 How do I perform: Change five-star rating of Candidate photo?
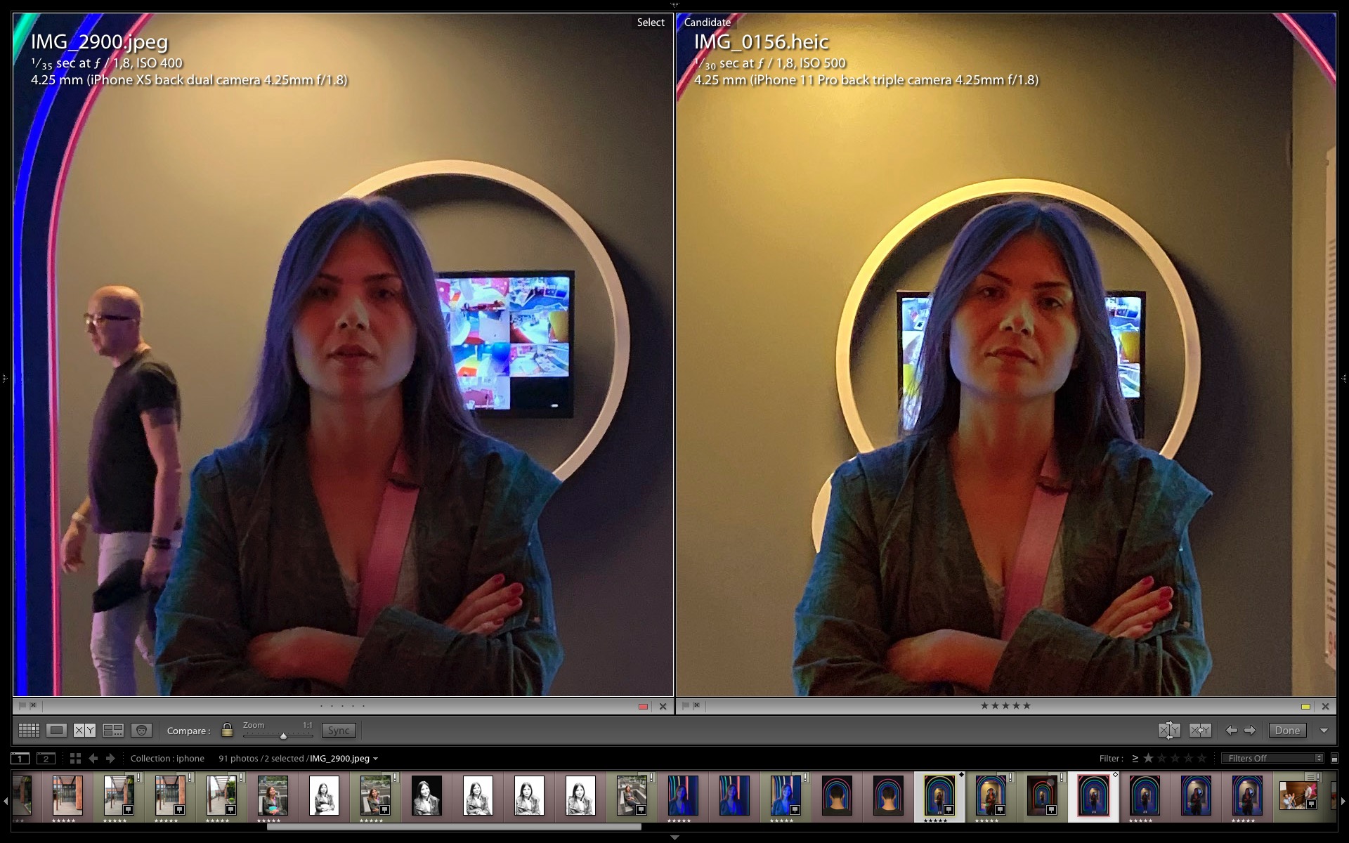[1005, 706]
